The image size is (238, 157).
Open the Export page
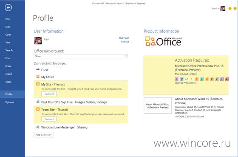[x=9, y=74]
